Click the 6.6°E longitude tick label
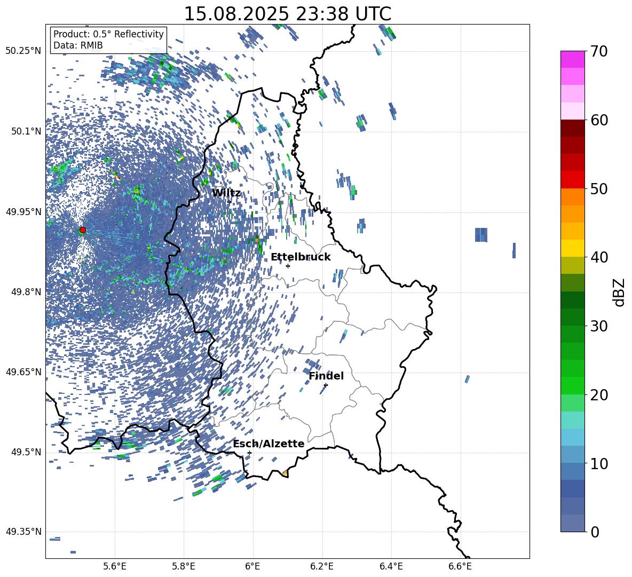The width and height of the screenshot is (632, 577). [x=460, y=566]
